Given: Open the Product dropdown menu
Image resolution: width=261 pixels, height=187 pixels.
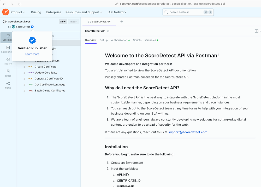Looking at the screenshot, I should pos(18,12).
